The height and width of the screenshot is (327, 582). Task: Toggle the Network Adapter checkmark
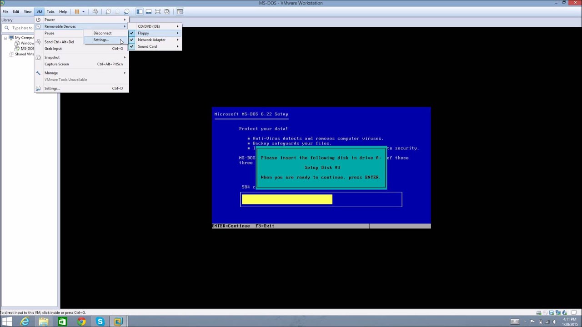coord(132,40)
